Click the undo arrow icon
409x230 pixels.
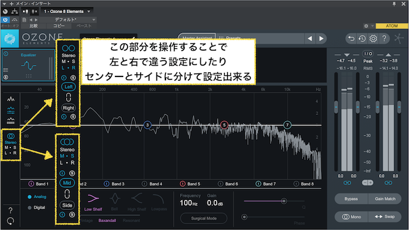click(351, 39)
